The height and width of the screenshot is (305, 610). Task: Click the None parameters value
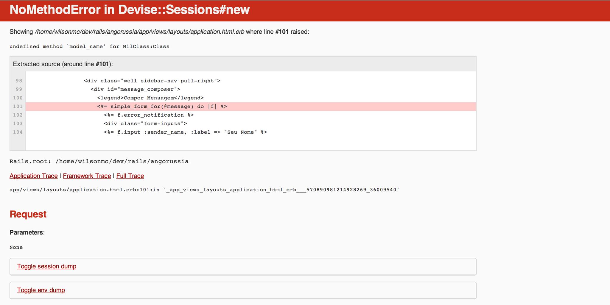[16, 247]
